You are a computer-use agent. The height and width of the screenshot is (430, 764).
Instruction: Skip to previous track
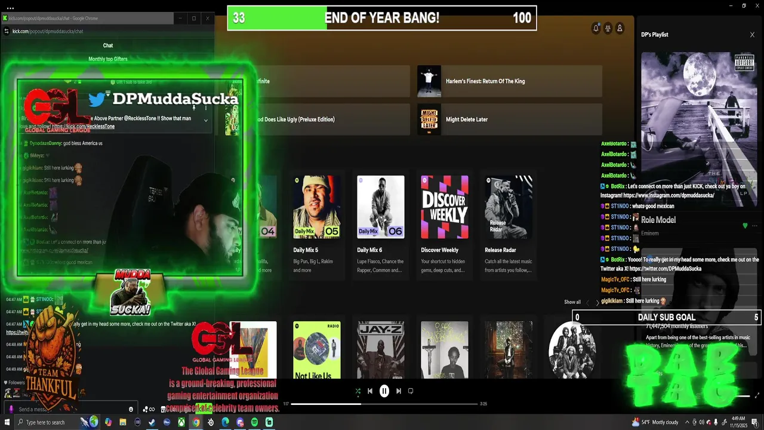[370, 391]
